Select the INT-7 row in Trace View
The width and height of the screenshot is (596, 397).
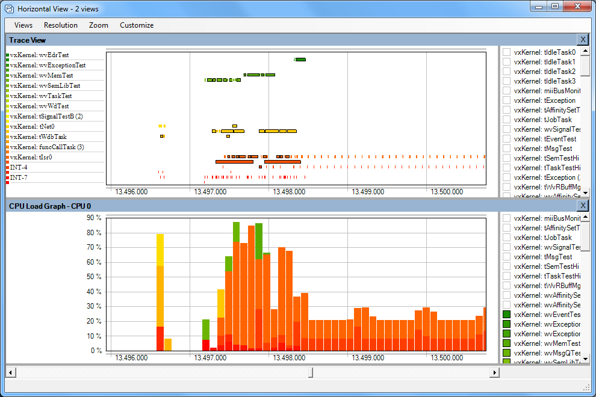coord(19,178)
